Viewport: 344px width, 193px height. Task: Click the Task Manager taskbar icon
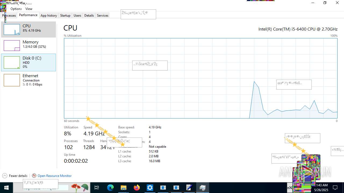[x=202, y=188]
